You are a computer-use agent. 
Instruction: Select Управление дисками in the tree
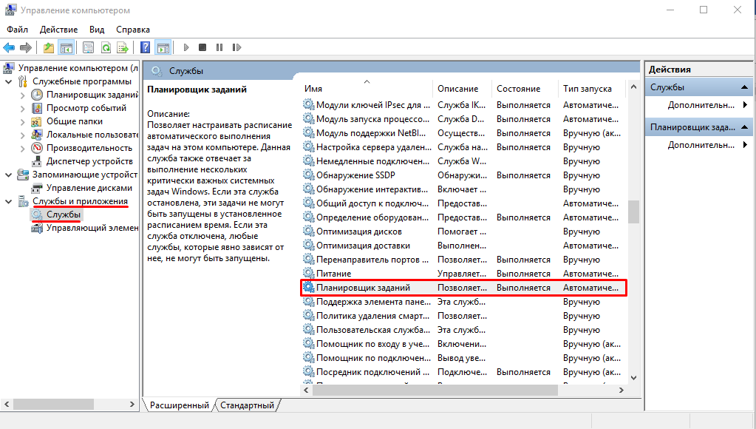click(89, 188)
